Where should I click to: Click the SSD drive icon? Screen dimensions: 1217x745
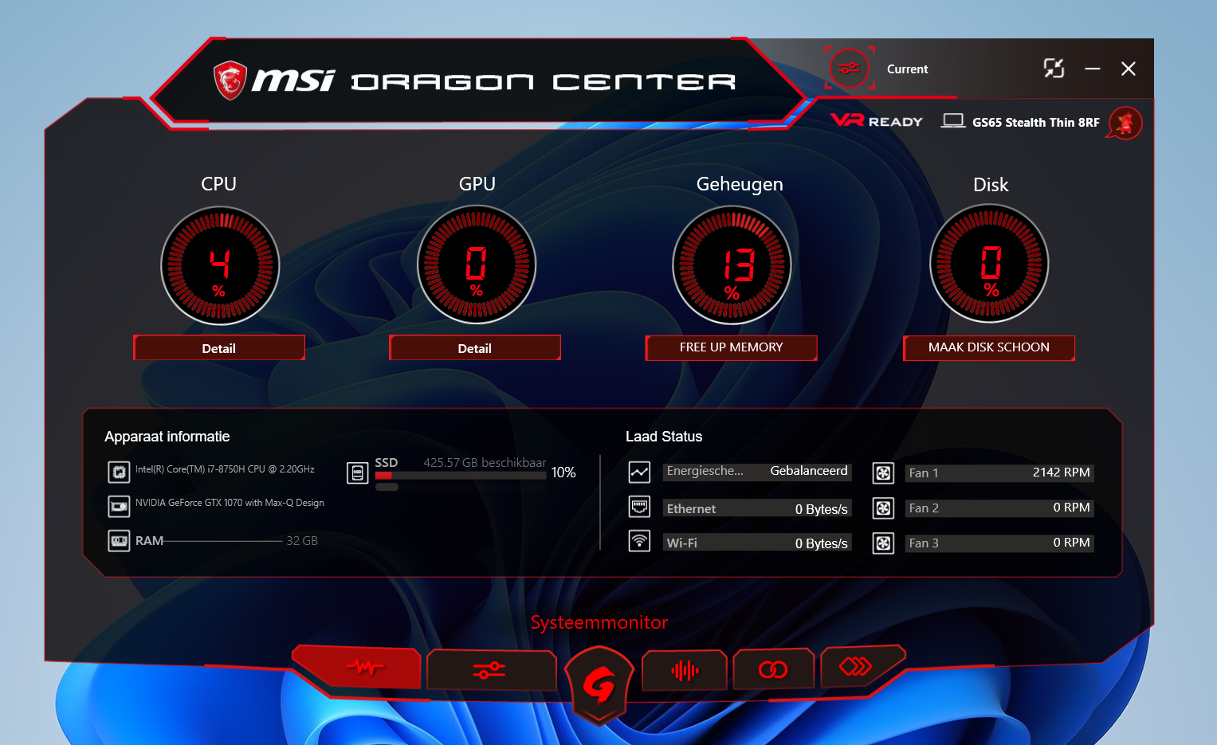(x=358, y=472)
